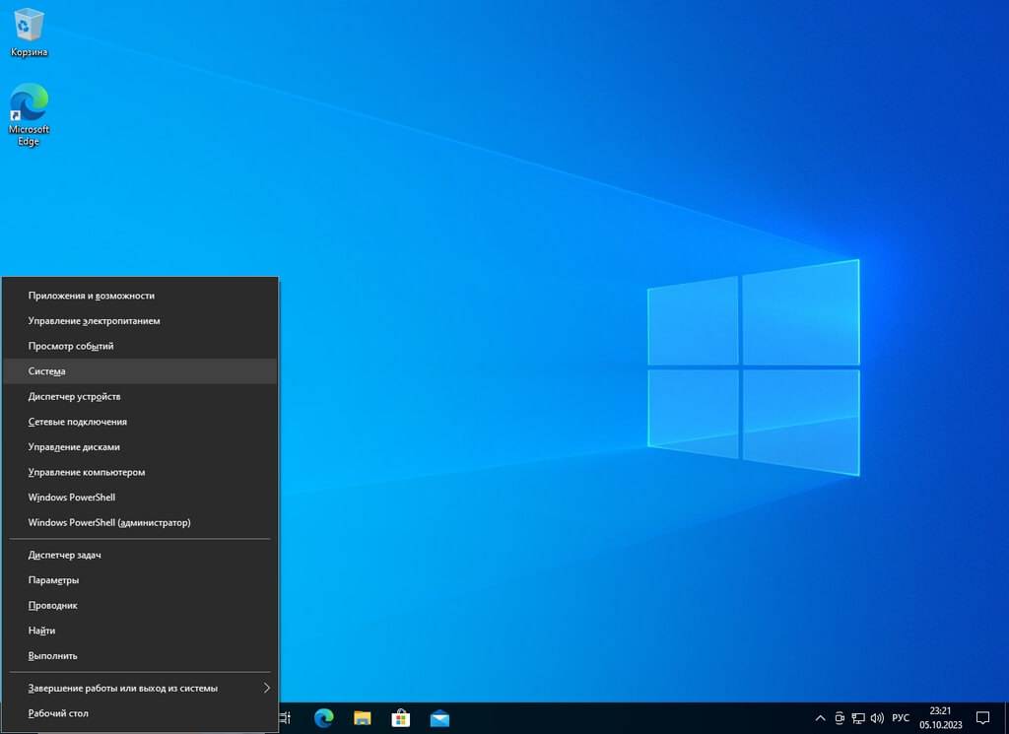
Task: Launch Microsoft Edge from the taskbar
Action: pyautogui.click(x=324, y=718)
